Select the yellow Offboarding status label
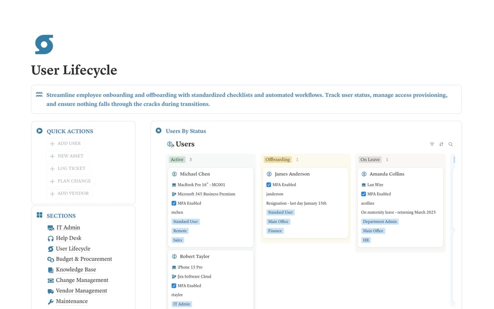Screen dimensions: 494x309 click(x=278, y=159)
